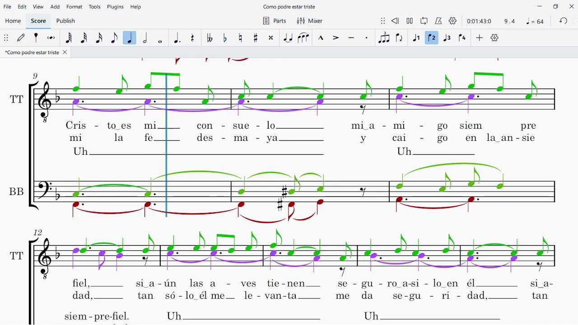Add a slur
Viewport: 578px width, 325px height.
pyautogui.click(x=303, y=38)
